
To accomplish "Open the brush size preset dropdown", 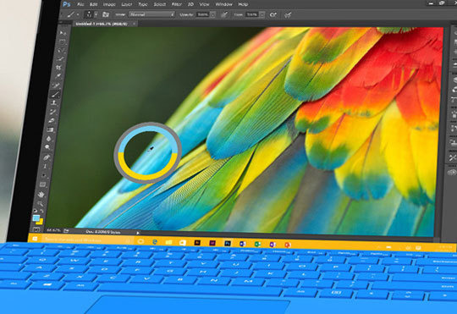I will click(96, 14).
